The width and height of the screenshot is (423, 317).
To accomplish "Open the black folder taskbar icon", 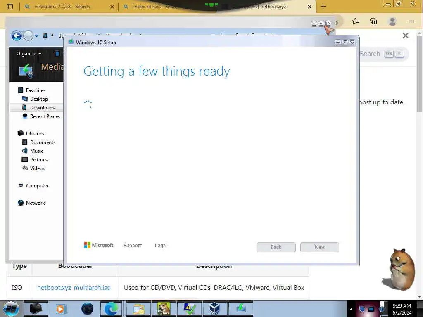I will [x=36, y=309].
